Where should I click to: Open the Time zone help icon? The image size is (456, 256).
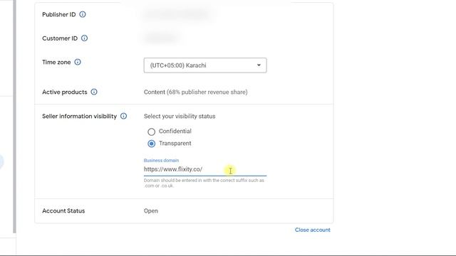[78, 62]
